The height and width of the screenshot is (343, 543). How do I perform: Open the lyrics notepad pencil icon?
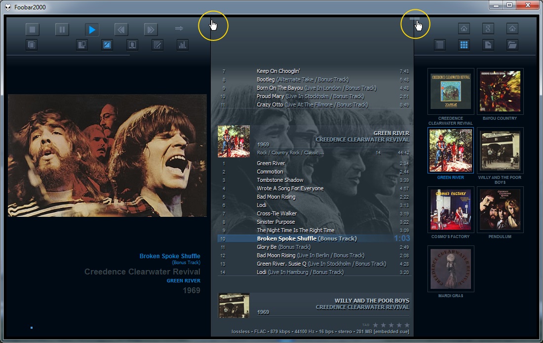pyautogui.click(x=157, y=45)
